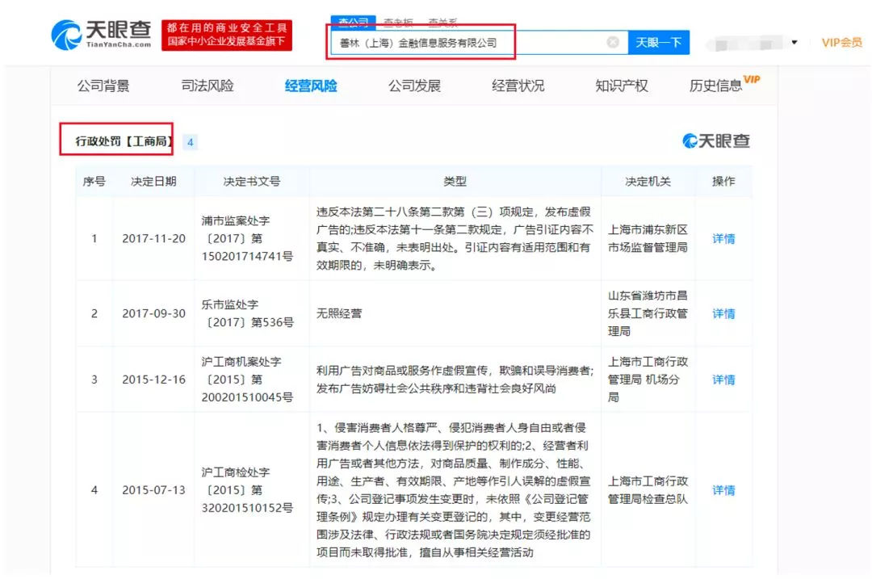The image size is (872, 579).
Task: Click authority 上海市工商行政管理局 机场分局
Action: (x=648, y=380)
